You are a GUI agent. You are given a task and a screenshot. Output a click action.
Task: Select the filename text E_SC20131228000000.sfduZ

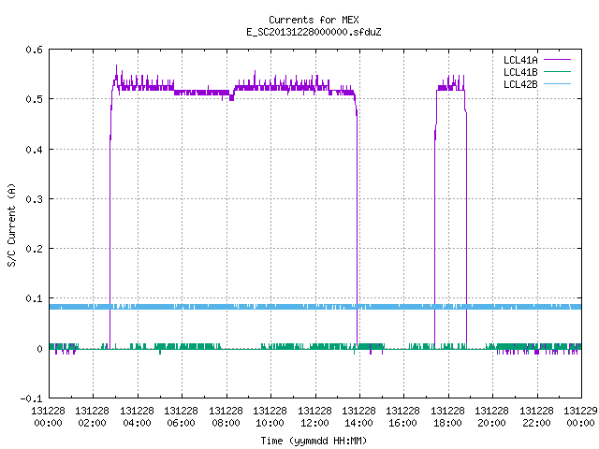point(314,32)
